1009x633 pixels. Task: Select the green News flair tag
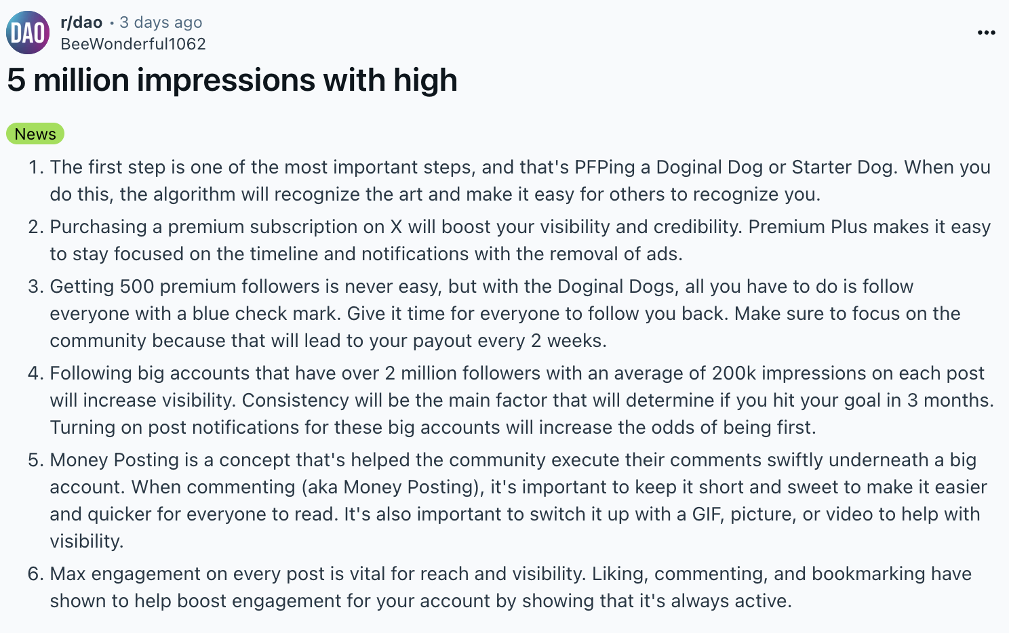coord(35,134)
